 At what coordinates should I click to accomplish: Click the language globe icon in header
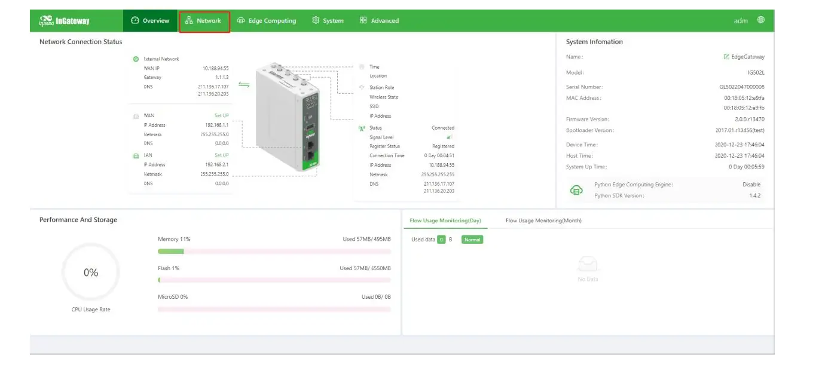[761, 20]
